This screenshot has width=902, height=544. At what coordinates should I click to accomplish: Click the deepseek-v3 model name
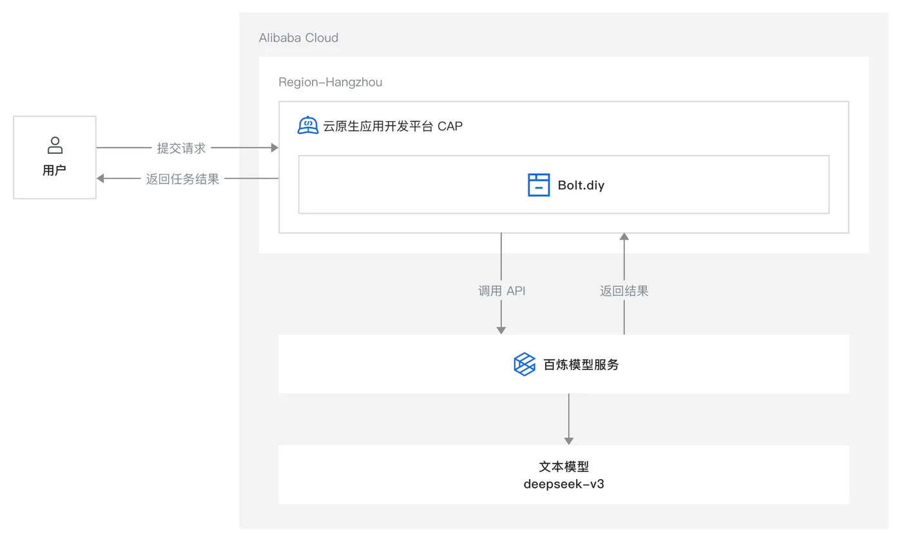pos(564,484)
